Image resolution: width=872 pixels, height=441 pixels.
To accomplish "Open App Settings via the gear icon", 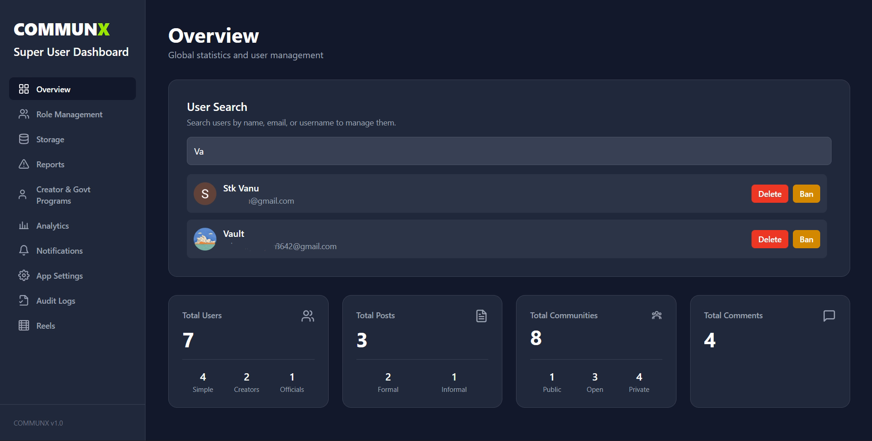I will pyautogui.click(x=24, y=276).
